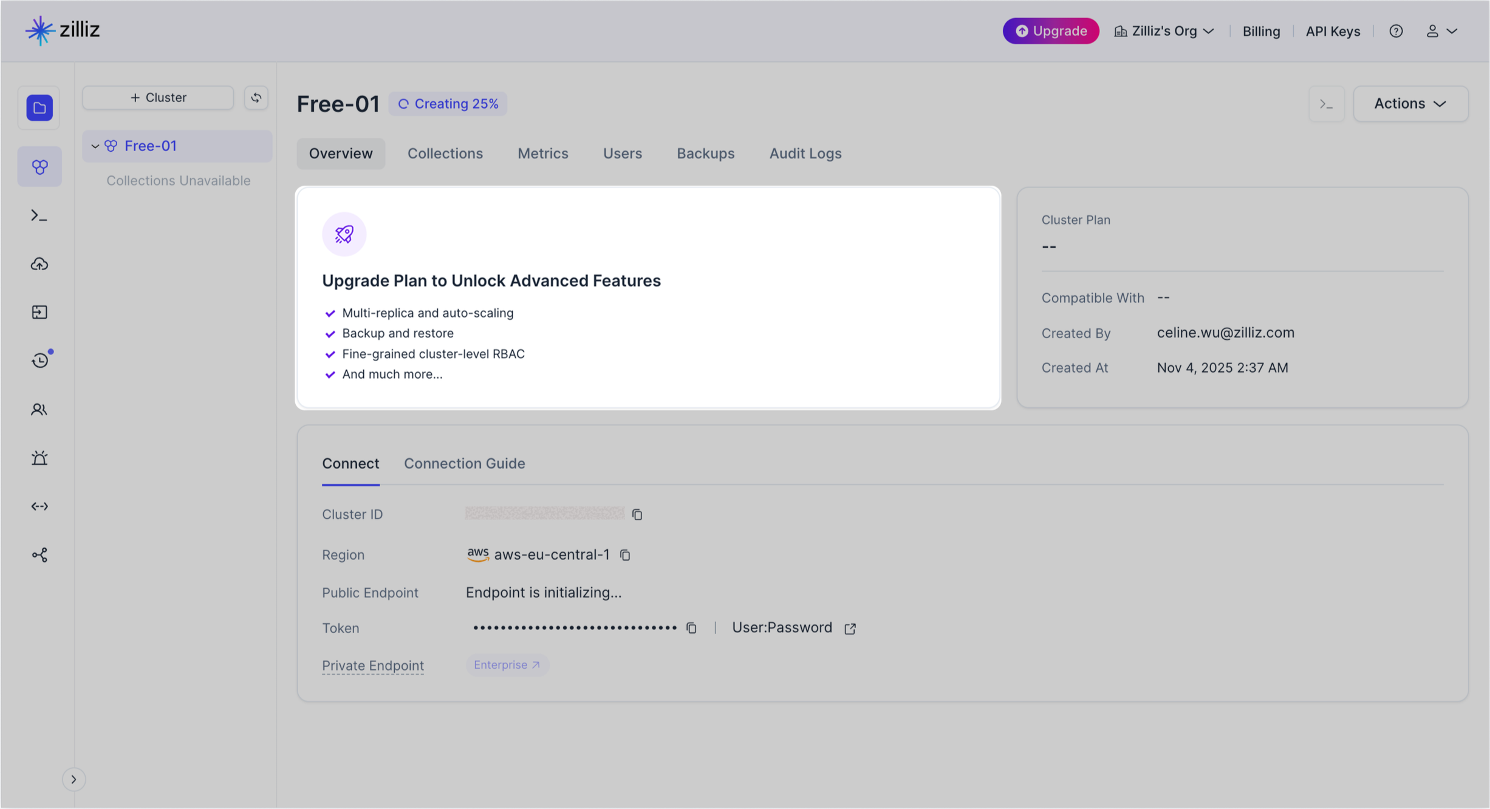Open the Connection Guide tab
This screenshot has height=809, width=1490.
click(464, 464)
